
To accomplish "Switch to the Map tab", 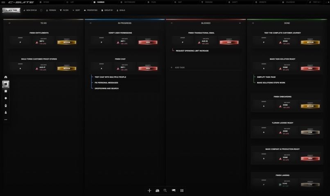I will click(x=178, y=2).
